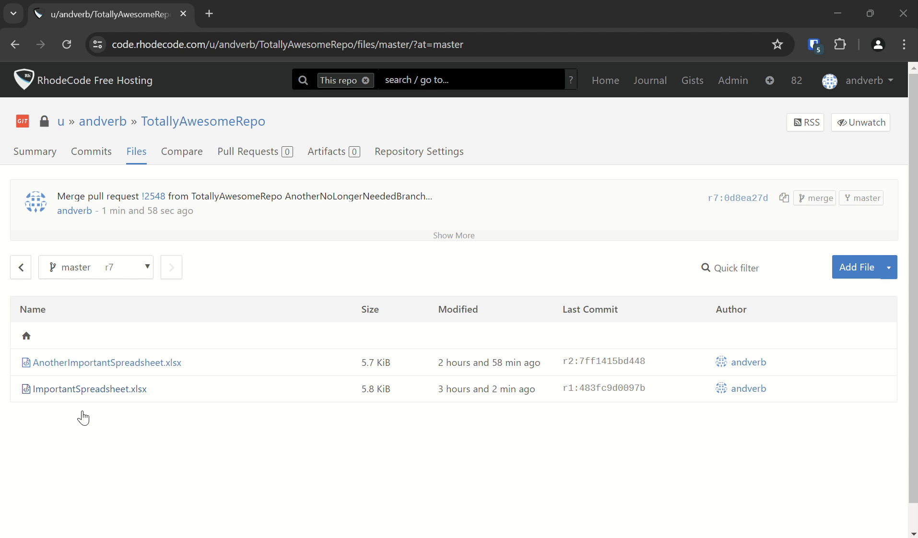This screenshot has height=538, width=918.
Task: Bookmark this page with star icon
Action: (777, 45)
